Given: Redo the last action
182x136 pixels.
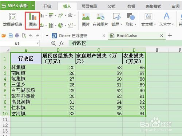Looking at the screenshot, I should [37, 36].
